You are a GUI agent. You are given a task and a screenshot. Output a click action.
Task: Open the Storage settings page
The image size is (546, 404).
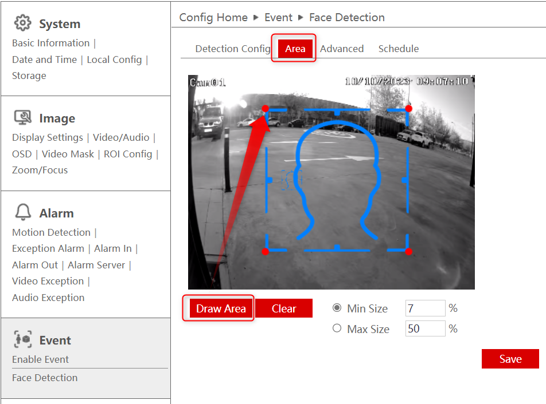tap(29, 75)
